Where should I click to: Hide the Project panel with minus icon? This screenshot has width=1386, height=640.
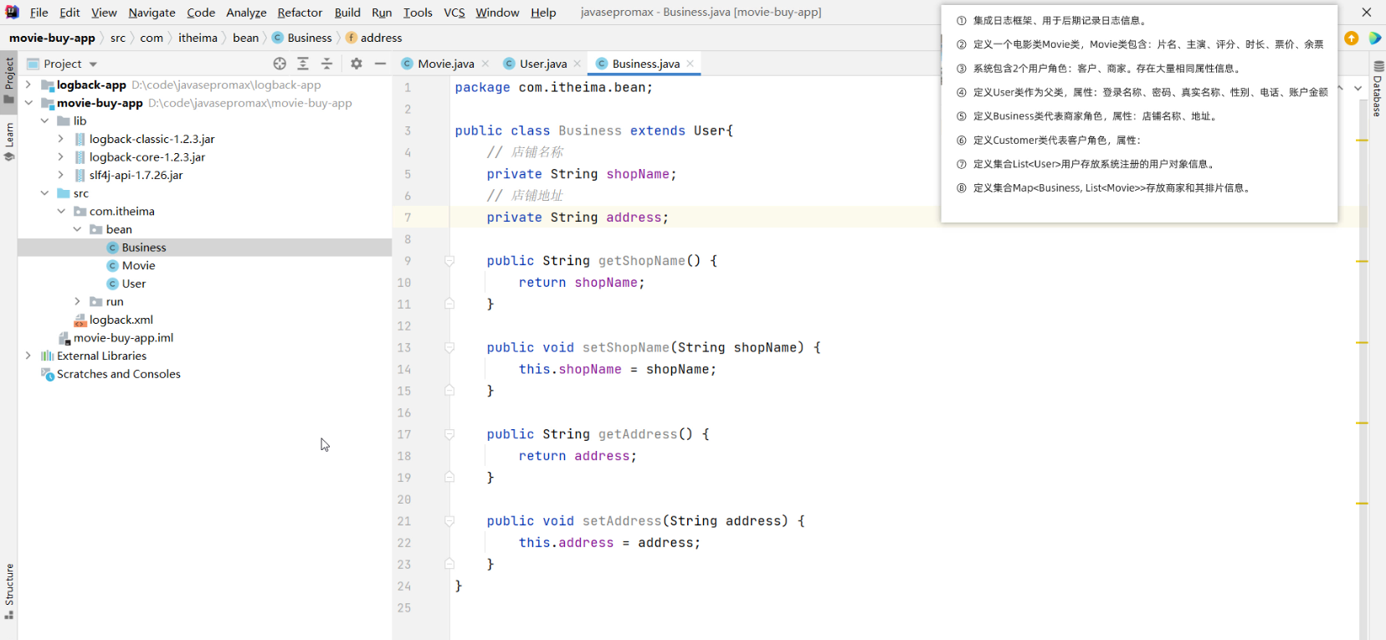(380, 64)
